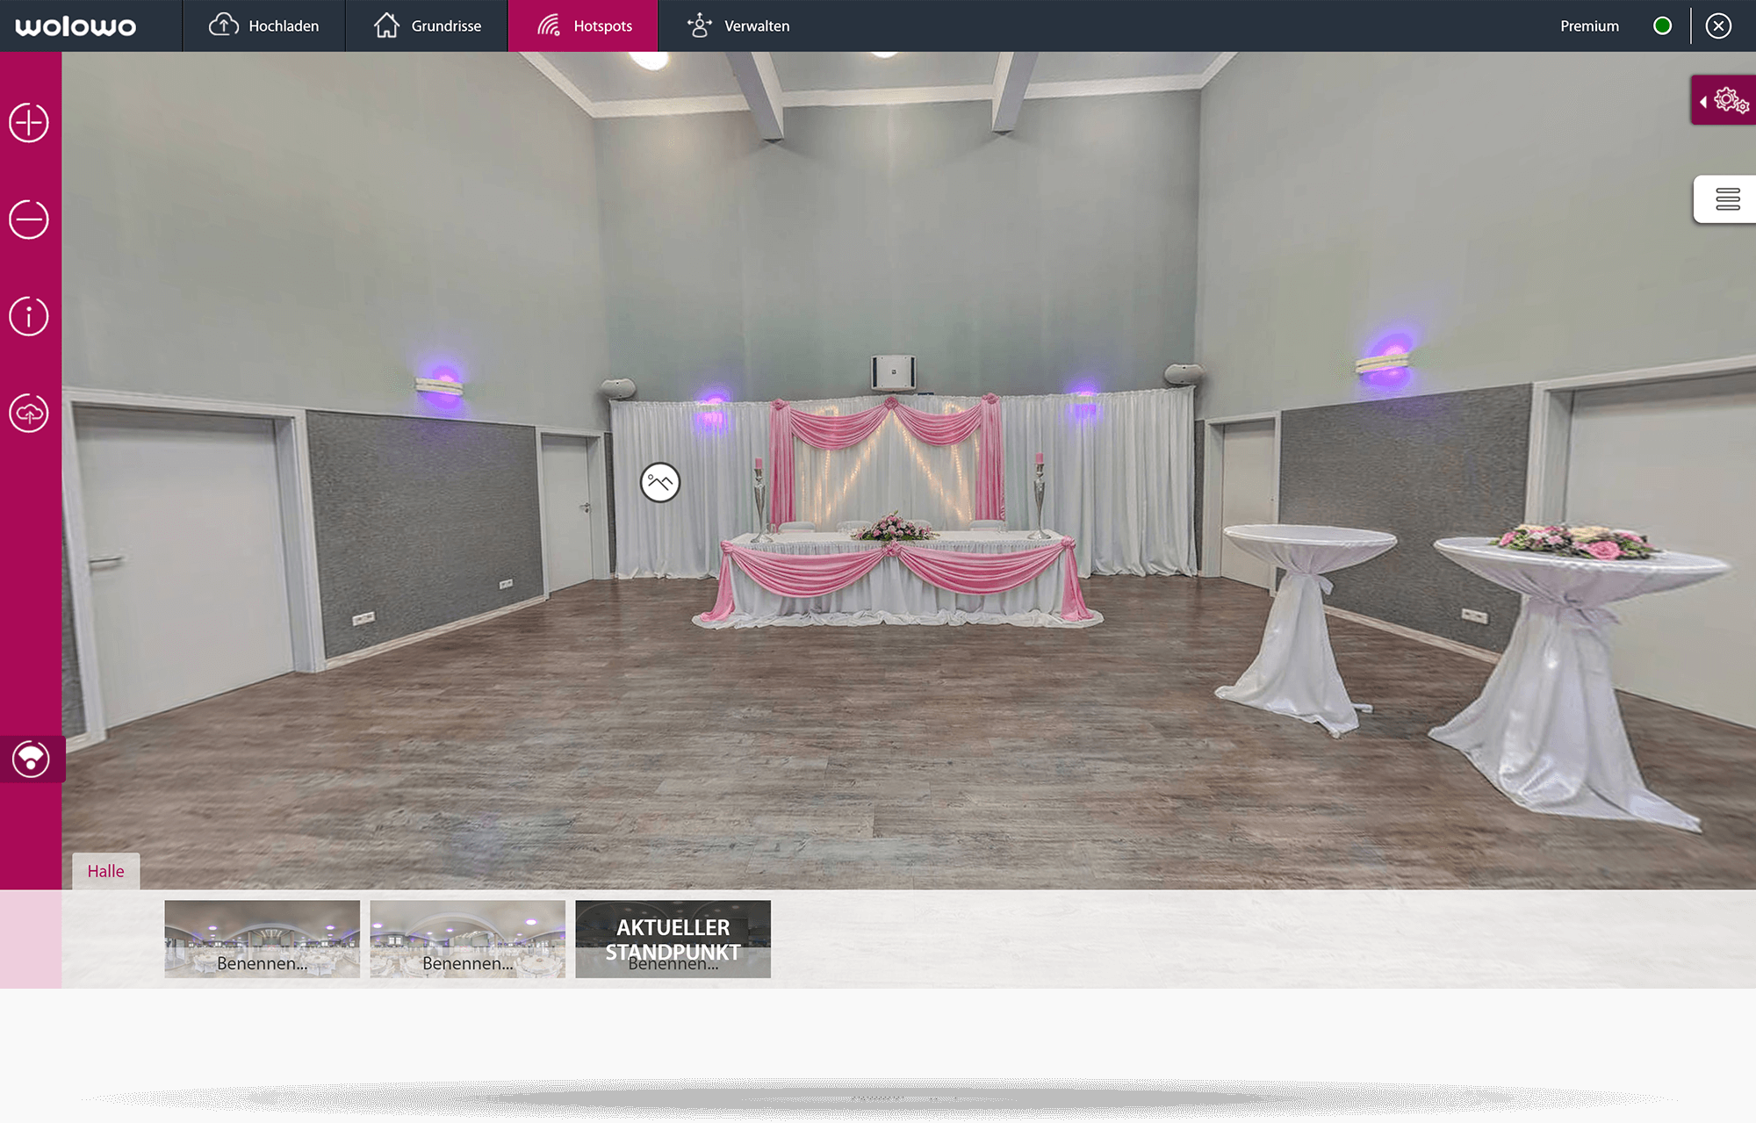Image resolution: width=1756 pixels, height=1123 pixels.
Task: Toggle the green connection status indicator
Action: [x=1663, y=25]
